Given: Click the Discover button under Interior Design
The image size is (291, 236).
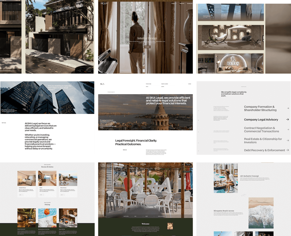Looking at the screenshot, I should click(147, 47).
